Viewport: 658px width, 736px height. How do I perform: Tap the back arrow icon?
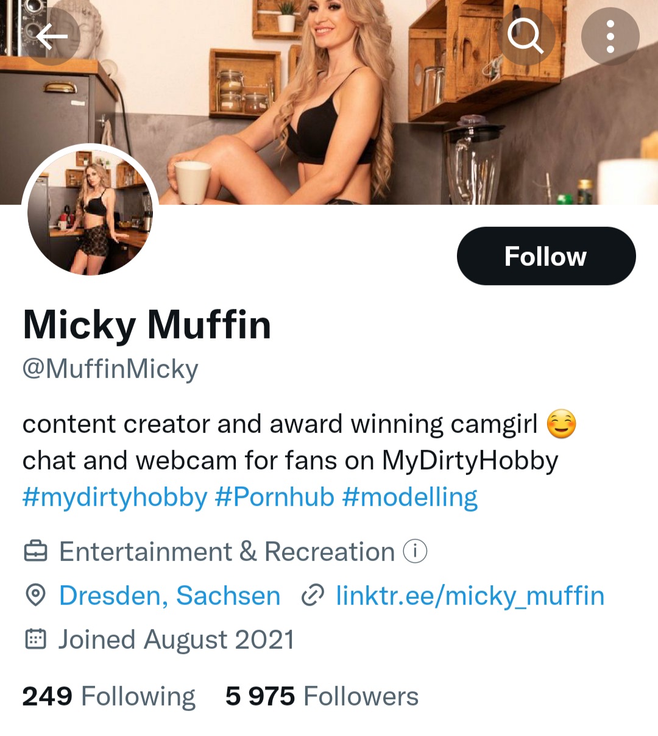click(x=52, y=37)
